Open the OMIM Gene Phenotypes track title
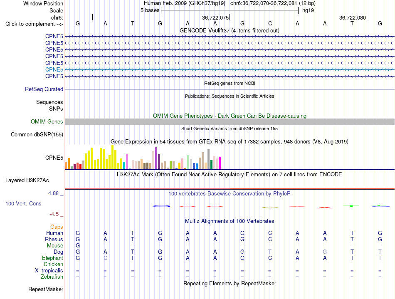 pyautogui.click(x=230, y=116)
